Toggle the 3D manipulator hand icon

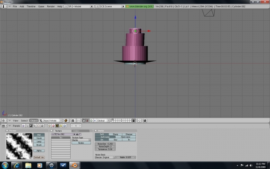(x=84, y=120)
